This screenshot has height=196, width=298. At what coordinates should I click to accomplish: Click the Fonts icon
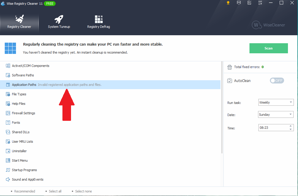(x=8, y=123)
